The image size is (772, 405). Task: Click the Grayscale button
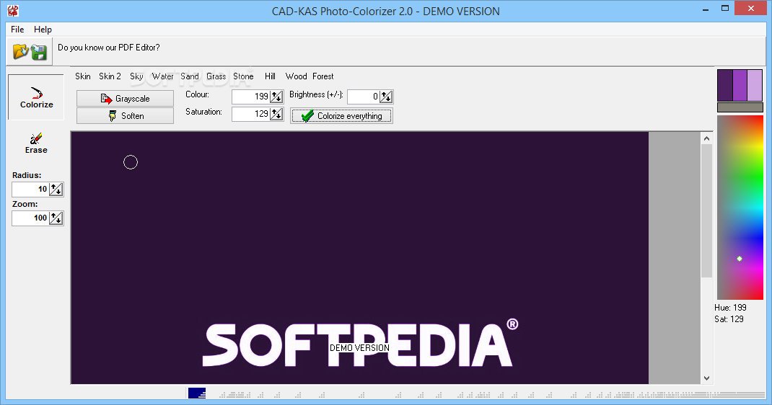[125, 98]
